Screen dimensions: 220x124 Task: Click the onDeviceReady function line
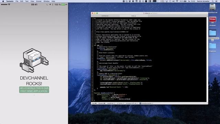[x=107, y=69]
